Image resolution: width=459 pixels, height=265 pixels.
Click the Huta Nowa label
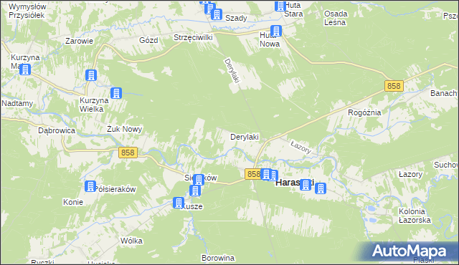tap(270, 39)
